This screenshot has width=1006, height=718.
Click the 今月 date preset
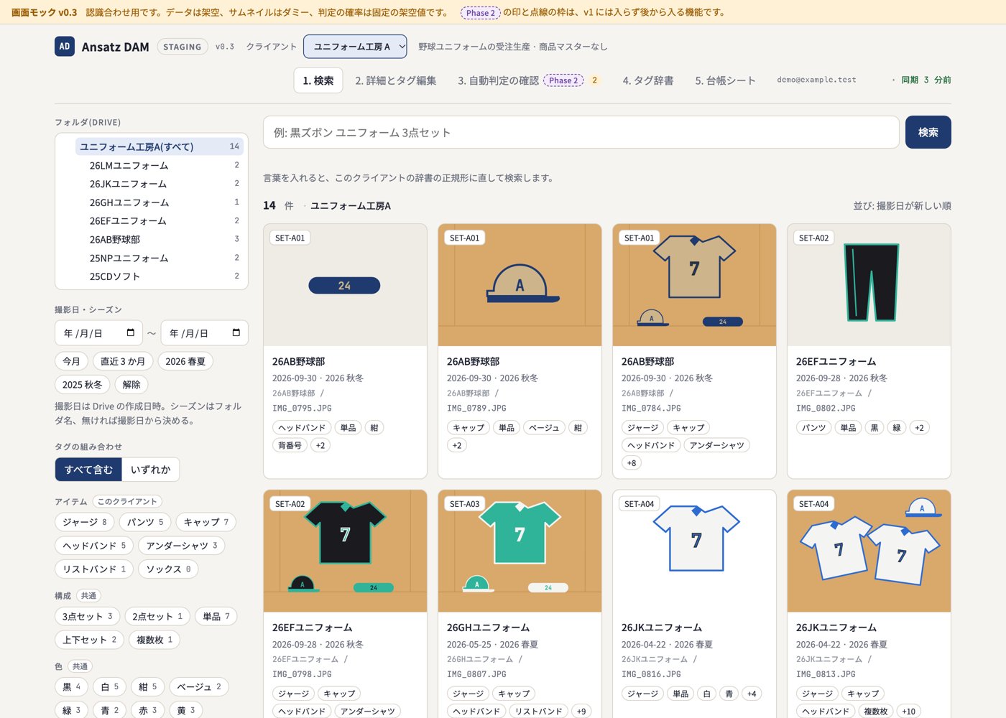pos(71,361)
